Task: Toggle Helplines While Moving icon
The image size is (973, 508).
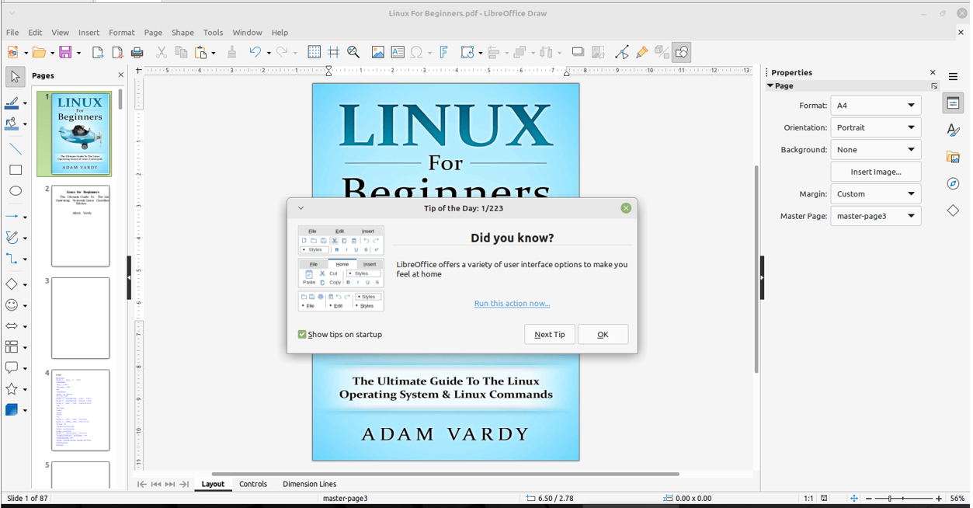Action: (334, 52)
